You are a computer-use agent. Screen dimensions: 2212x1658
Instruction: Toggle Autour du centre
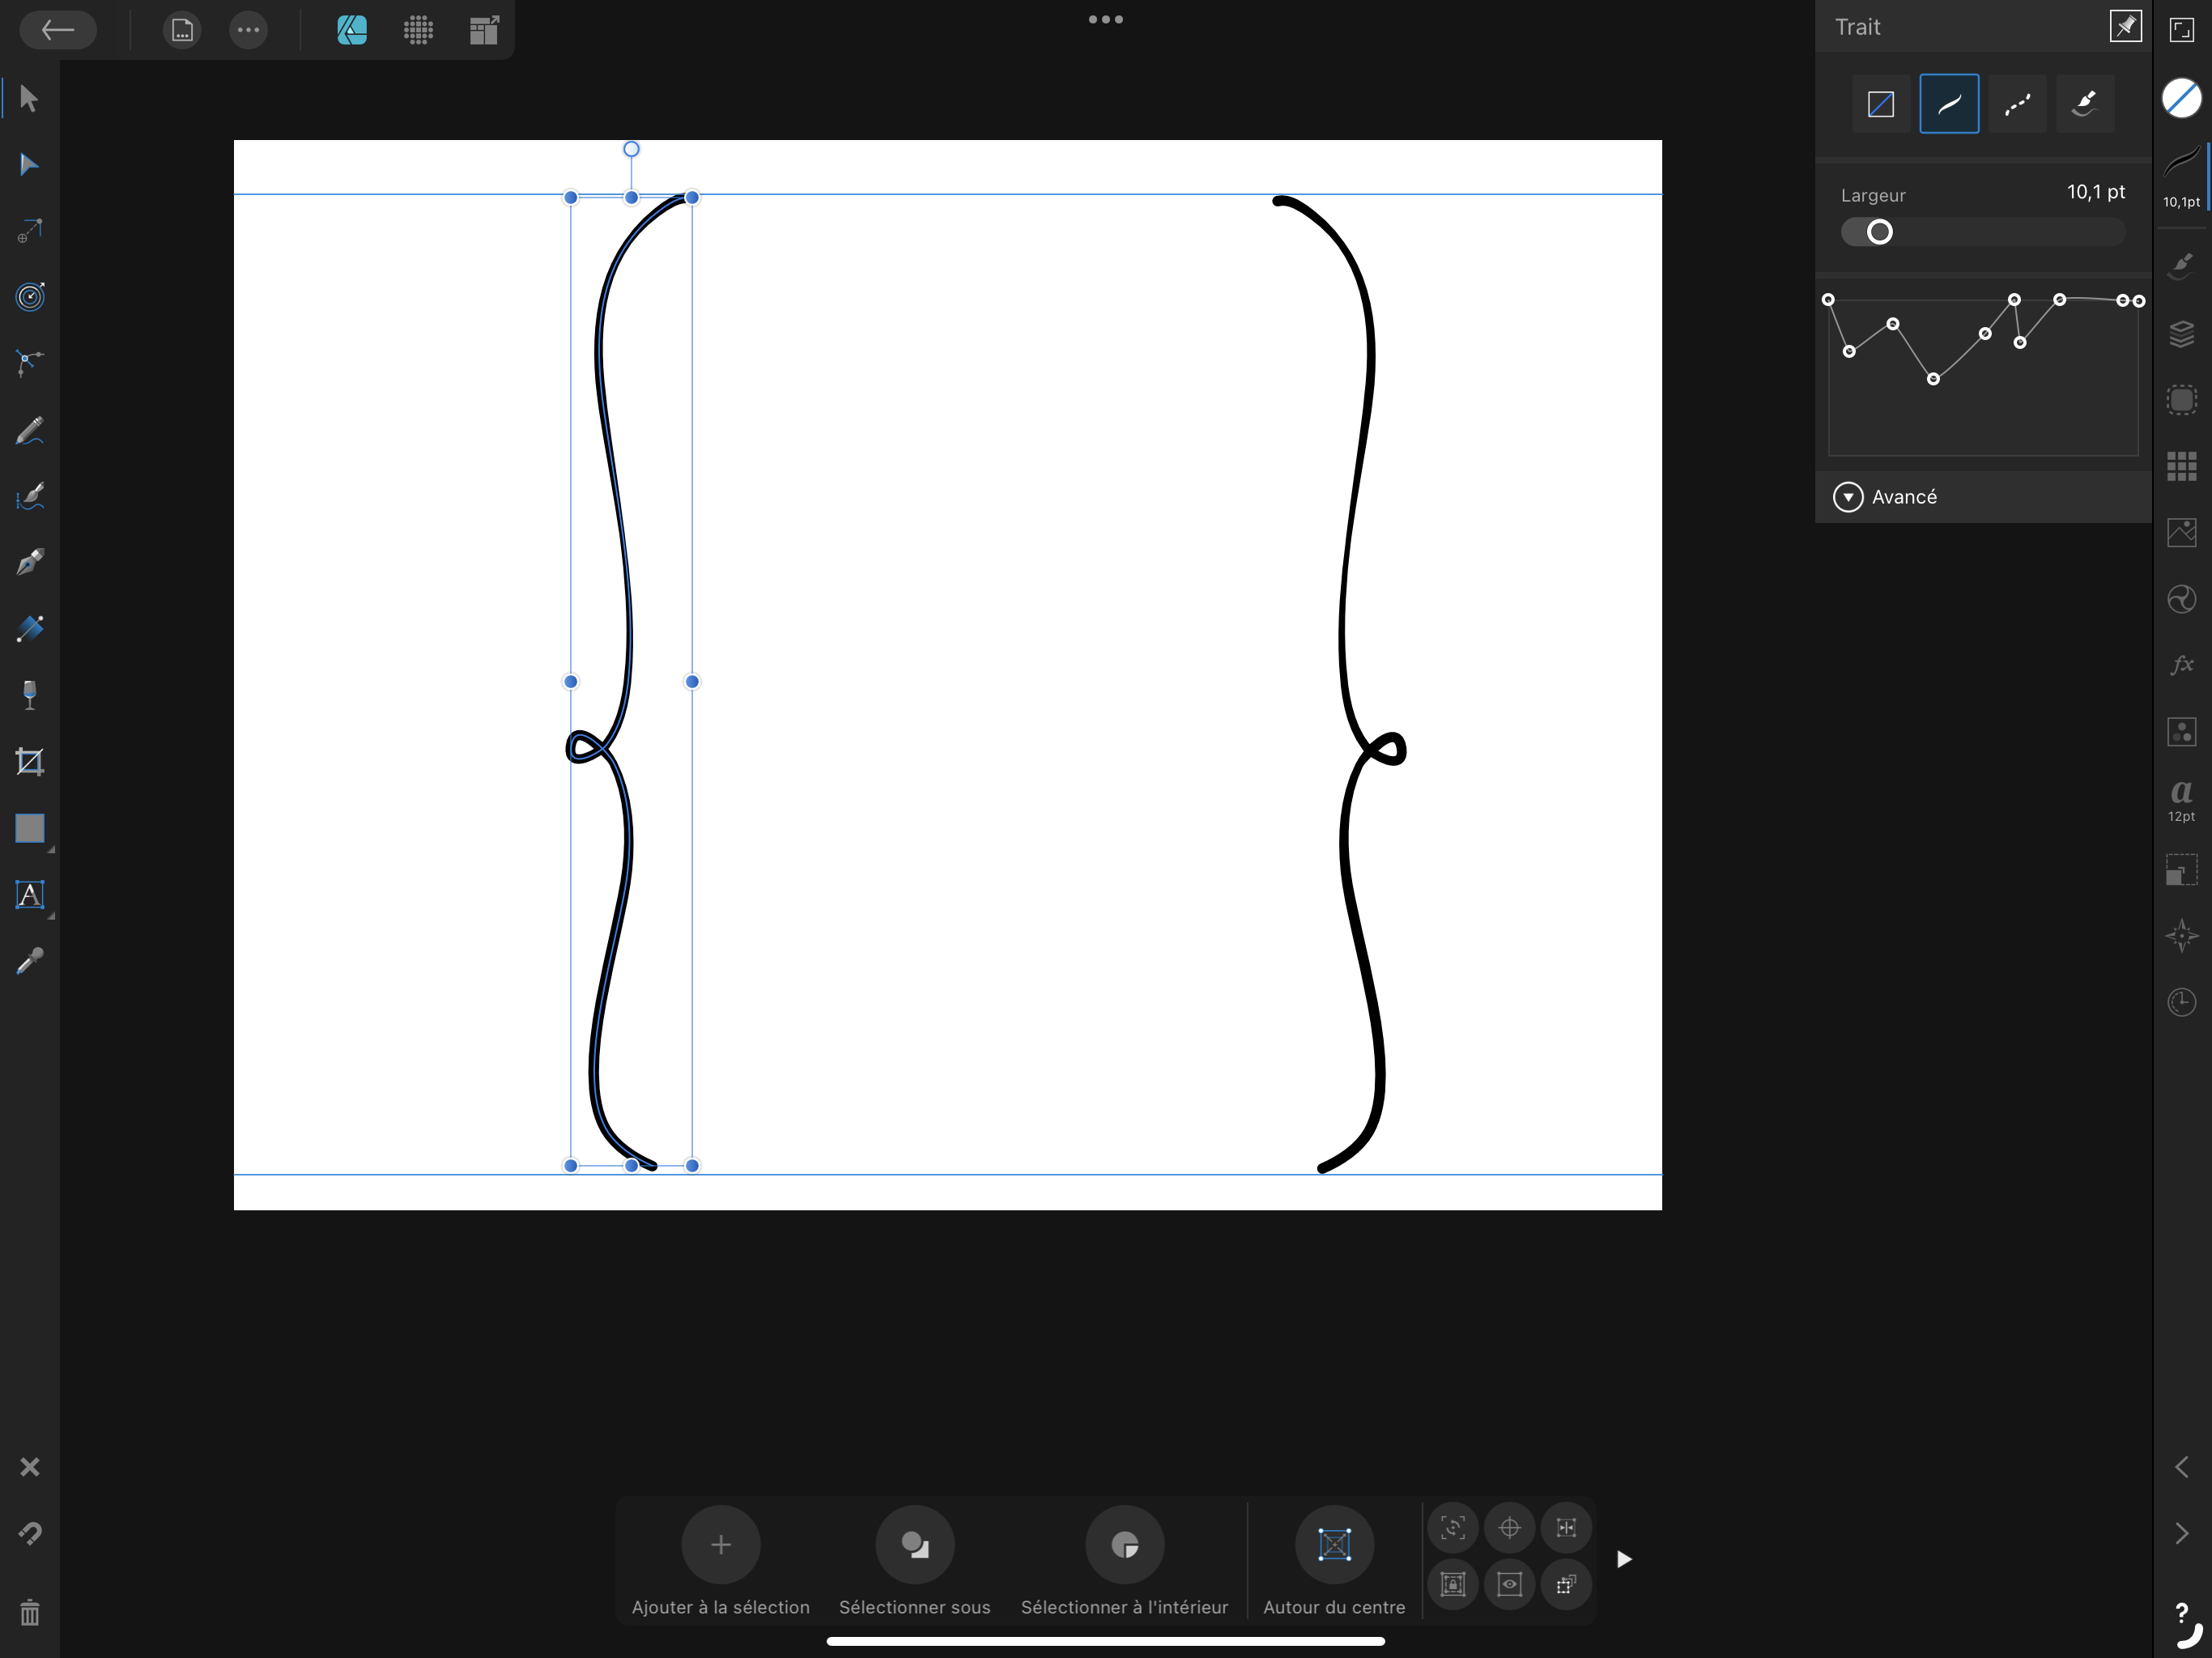point(1334,1545)
